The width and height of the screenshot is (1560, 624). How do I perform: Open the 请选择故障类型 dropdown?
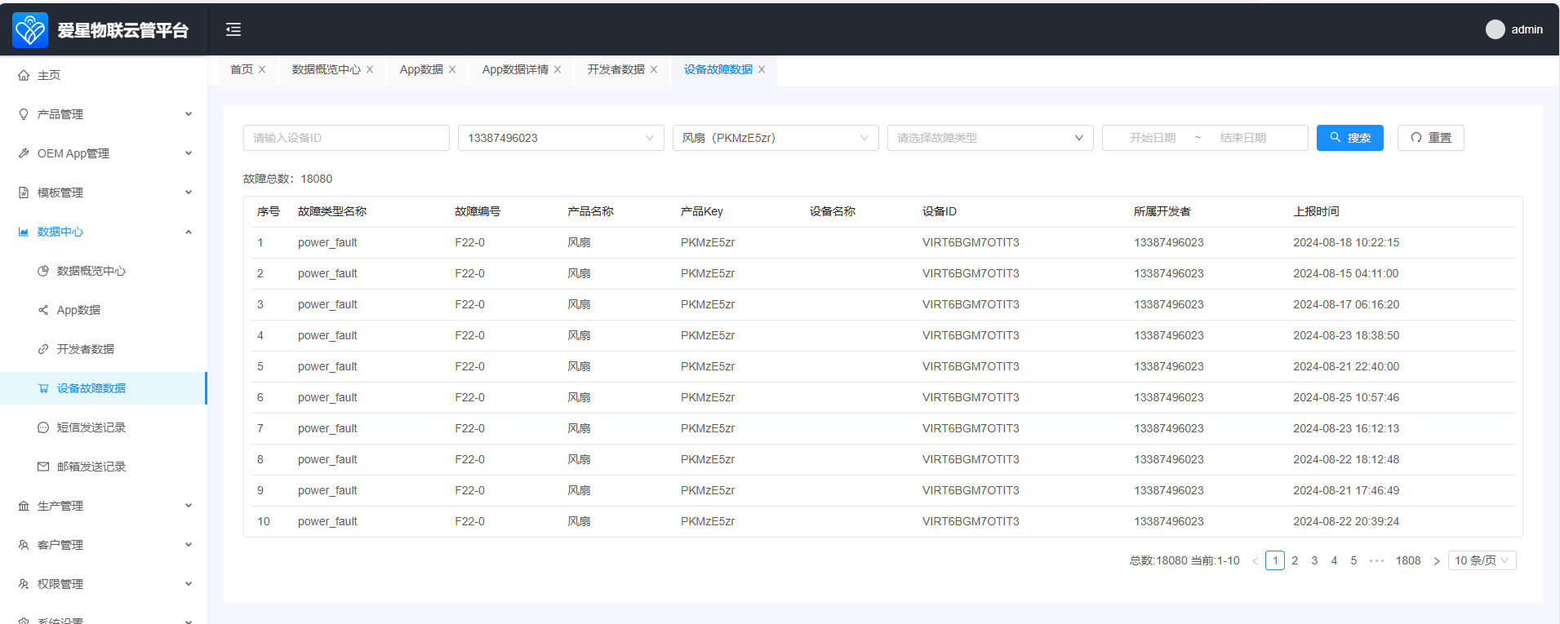point(990,138)
